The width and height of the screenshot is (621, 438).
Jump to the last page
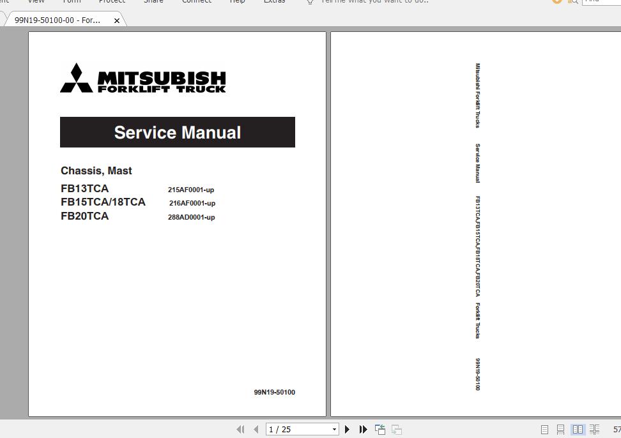pyautogui.click(x=362, y=429)
